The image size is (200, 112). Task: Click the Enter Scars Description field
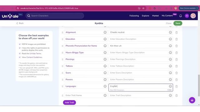pyautogui.click(x=141, y=73)
